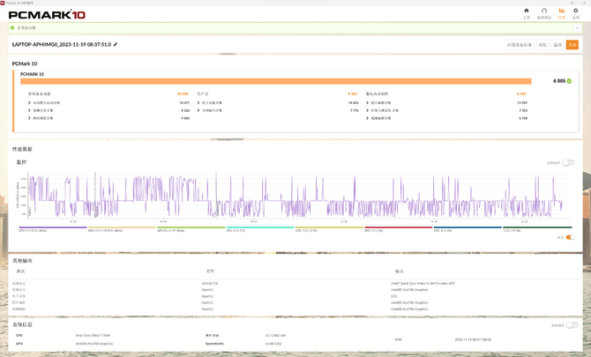Click the purple CPU frequency line chart
Image resolution: width=591 pixels, height=357 pixels.
point(295,197)
